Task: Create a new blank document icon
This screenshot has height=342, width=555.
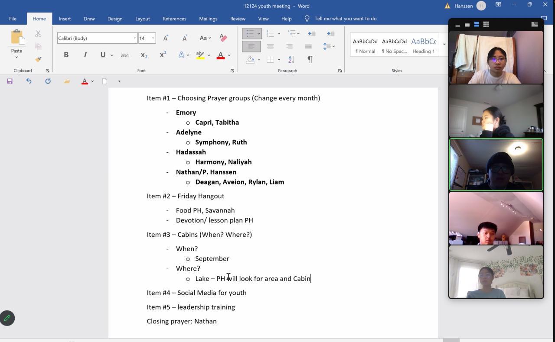Action: pos(104,81)
